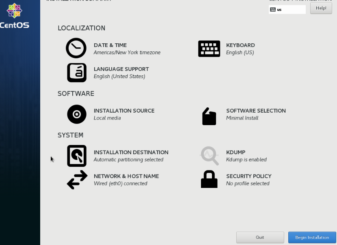Open Software Selection package icon
The image size is (337, 245).
pyautogui.click(x=209, y=116)
